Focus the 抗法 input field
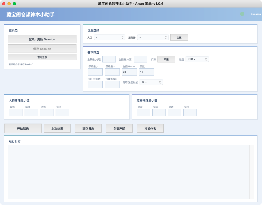Screen dimensions: 262x205 tap(62, 112)
